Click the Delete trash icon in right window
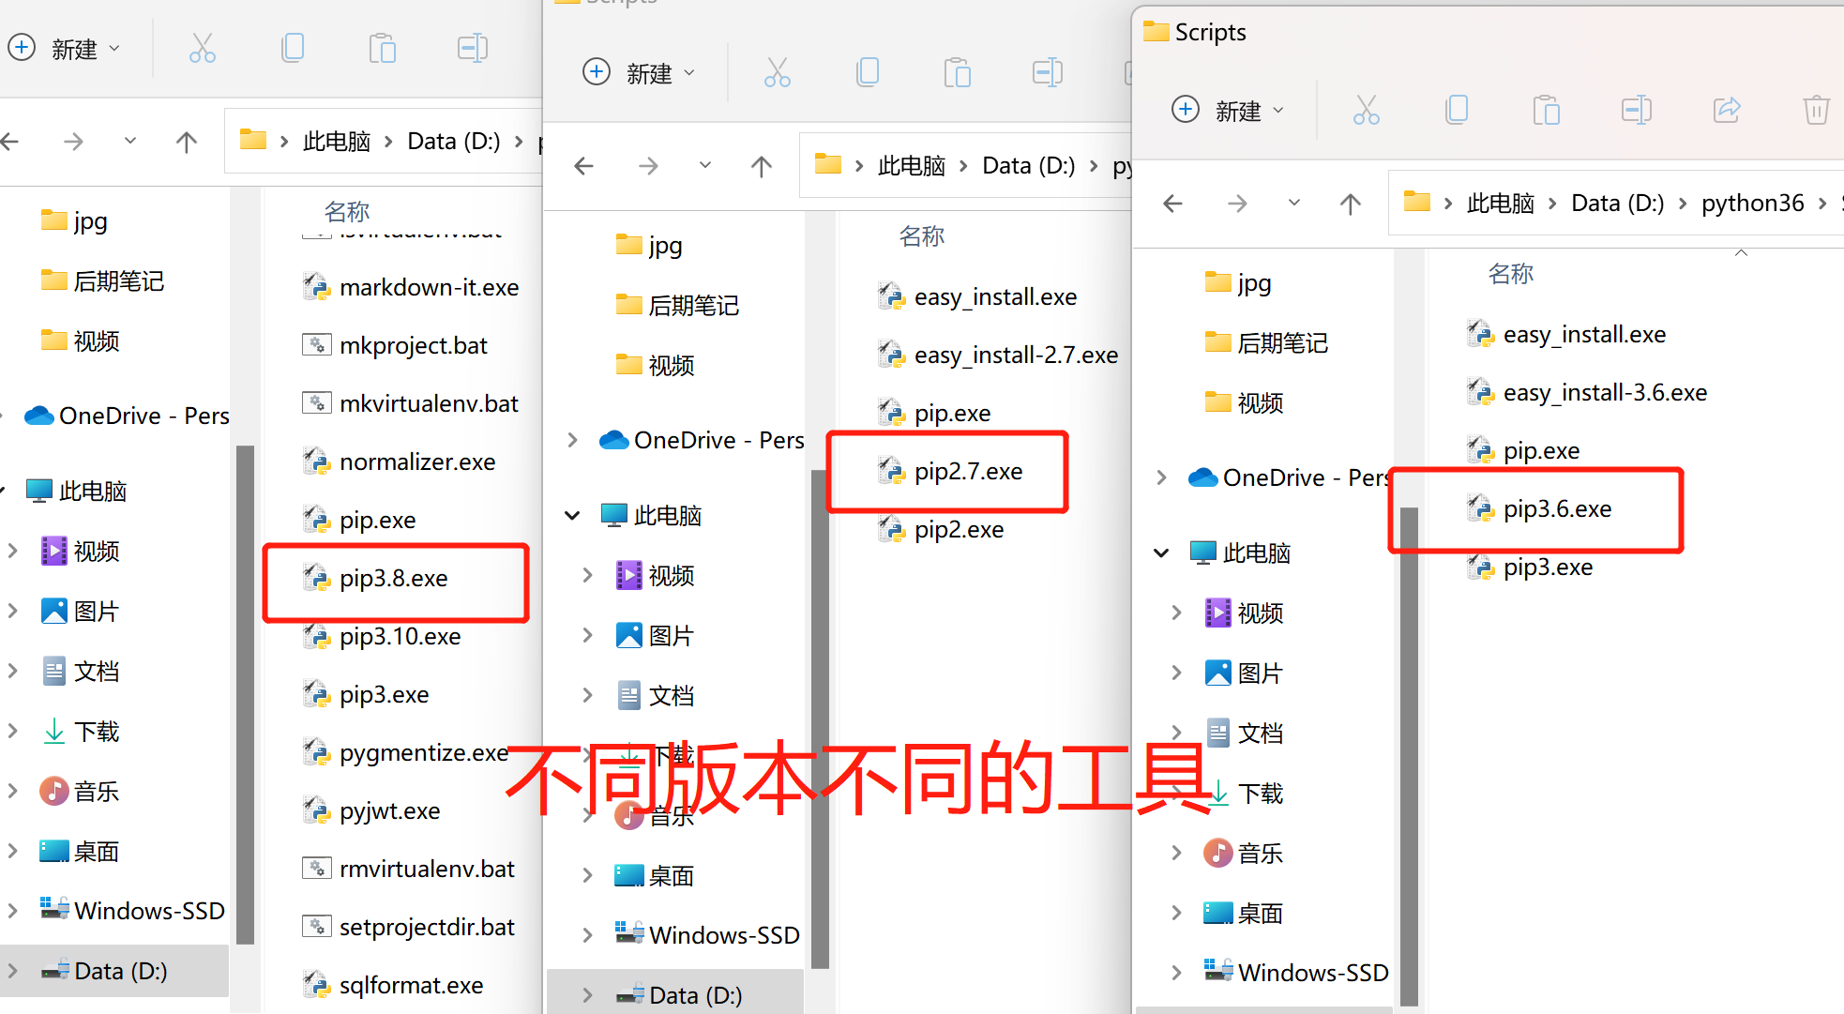This screenshot has width=1844, height=1014. pos(1816,111)
